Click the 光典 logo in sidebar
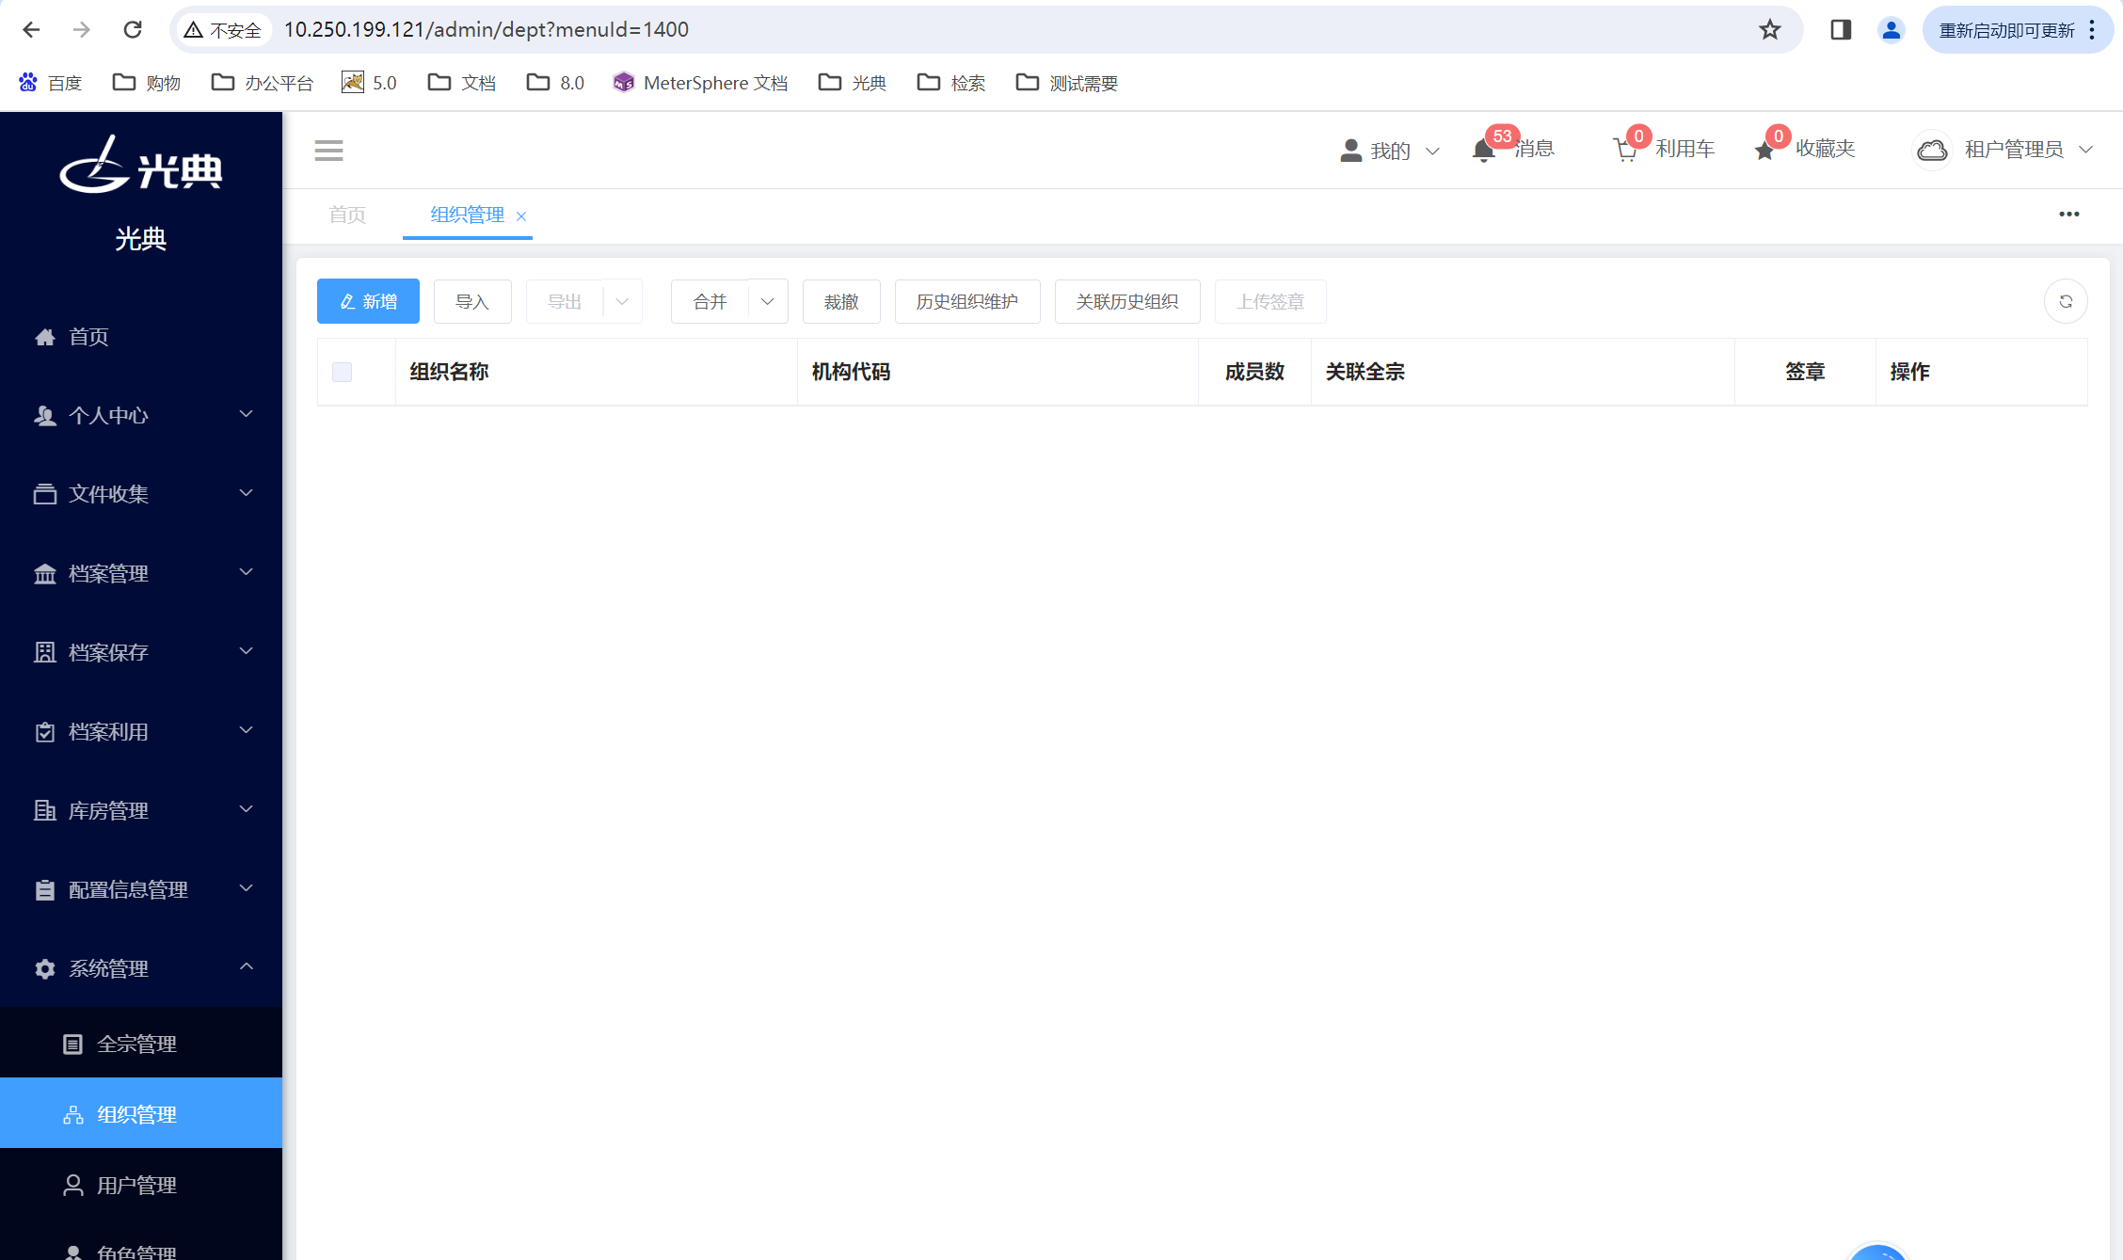The image size is (2123, 1260). (x=141, y=166)
